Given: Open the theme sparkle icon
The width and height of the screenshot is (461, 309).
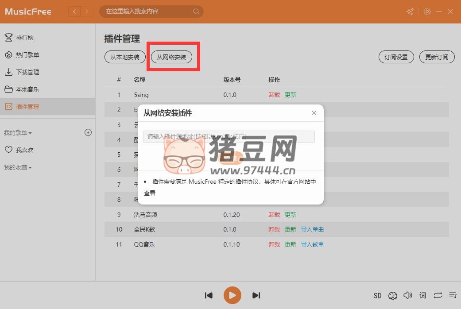Looking at the screenshot, I should pos(410,12).
